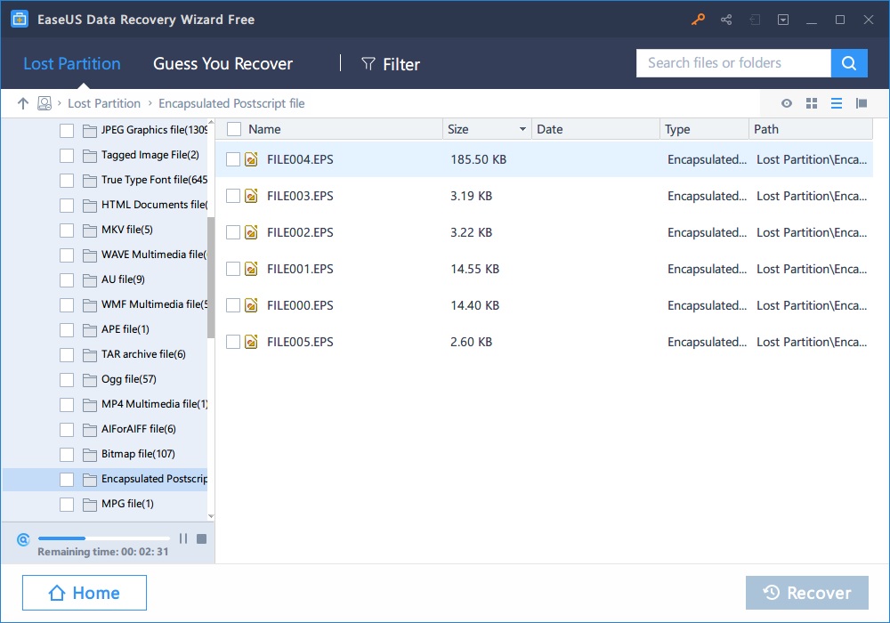Check the box for FILE002.EPS
Image resolution: width=890 pixels, height=623 pixels.
[233, 232]
